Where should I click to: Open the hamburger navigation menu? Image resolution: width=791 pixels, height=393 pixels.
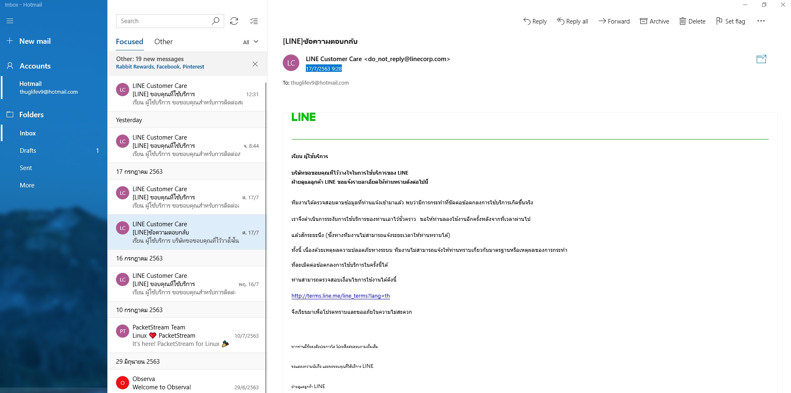coord(10,21)
